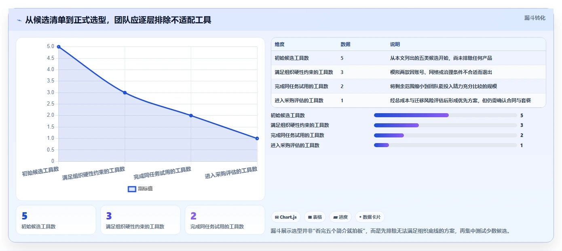Click x-axis label 满足组织硬性约束的工具数
This screenshot has height=251, width=562.
tap(93, 173)
